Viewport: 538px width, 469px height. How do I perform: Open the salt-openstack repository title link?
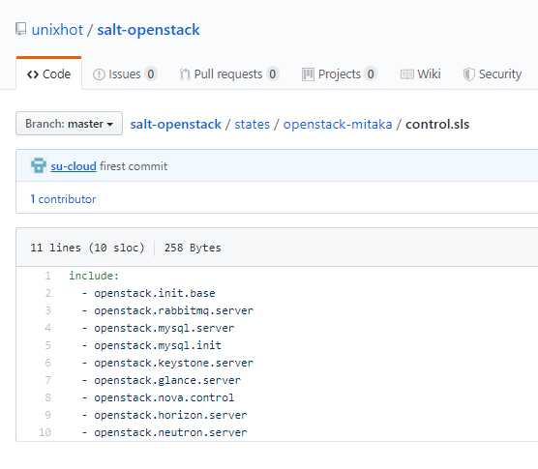coord(148,30)
